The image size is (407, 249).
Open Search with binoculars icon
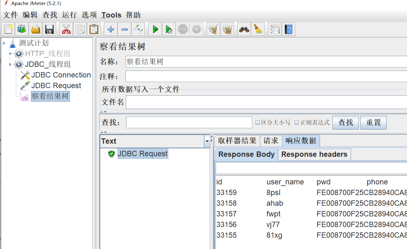[244, 29]
